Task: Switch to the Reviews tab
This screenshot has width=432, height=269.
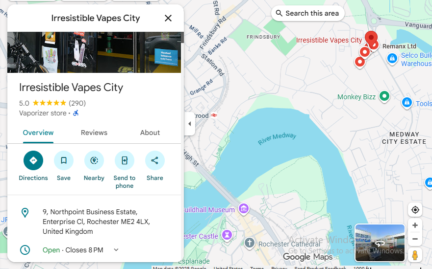Action: [94, 133]
